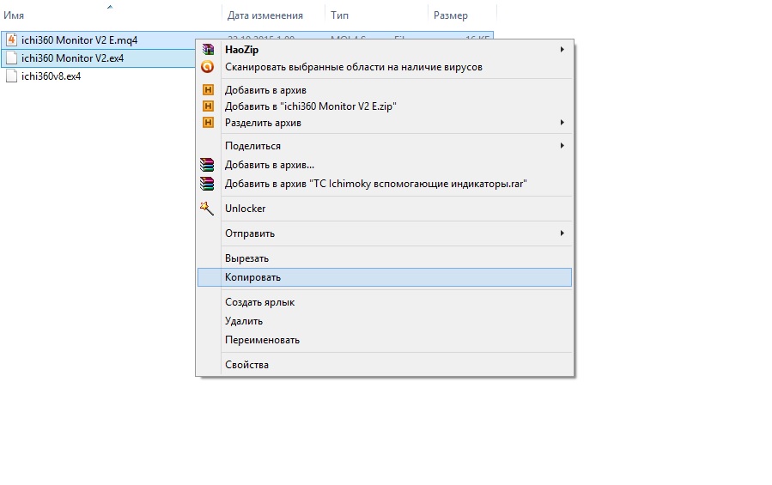Open 'Свойства' from context menu

pos(385,365)
